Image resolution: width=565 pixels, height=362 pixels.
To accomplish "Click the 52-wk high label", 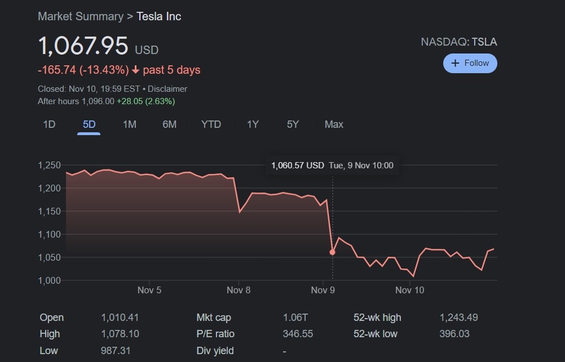I will pos(377,318).
